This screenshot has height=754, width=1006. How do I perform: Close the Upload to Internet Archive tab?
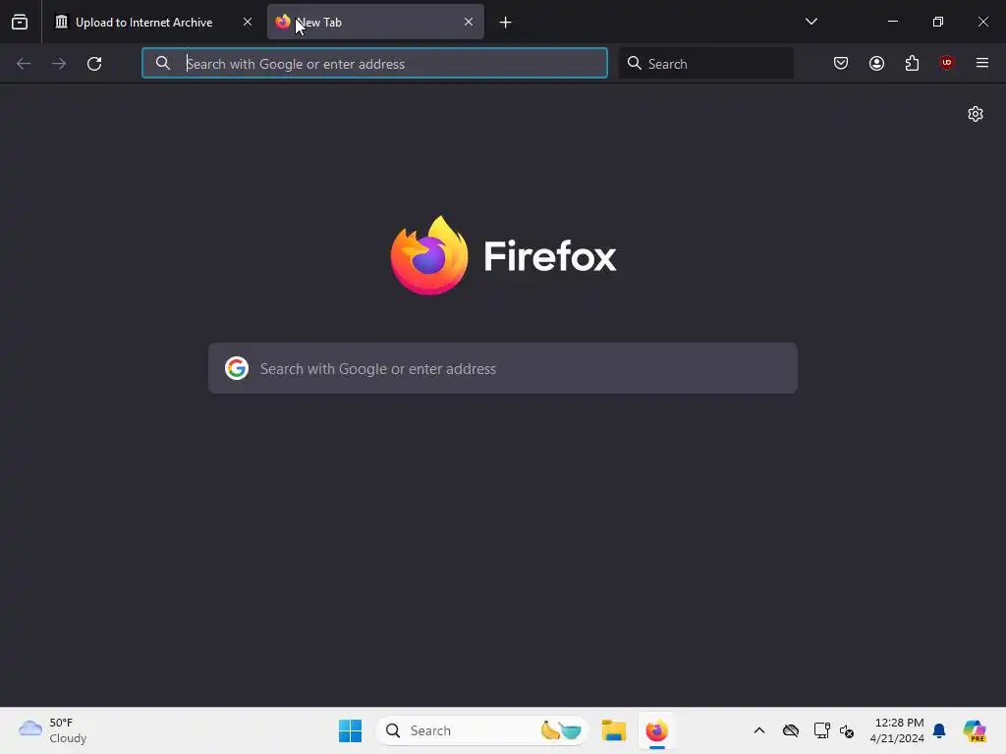247,22
